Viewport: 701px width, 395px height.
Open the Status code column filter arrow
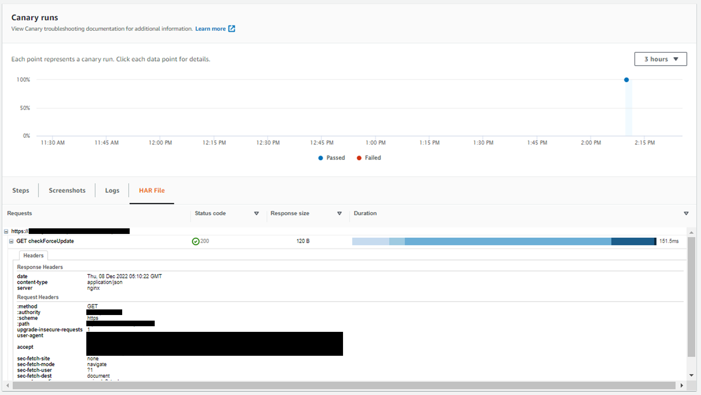click(x=256, y=213)
